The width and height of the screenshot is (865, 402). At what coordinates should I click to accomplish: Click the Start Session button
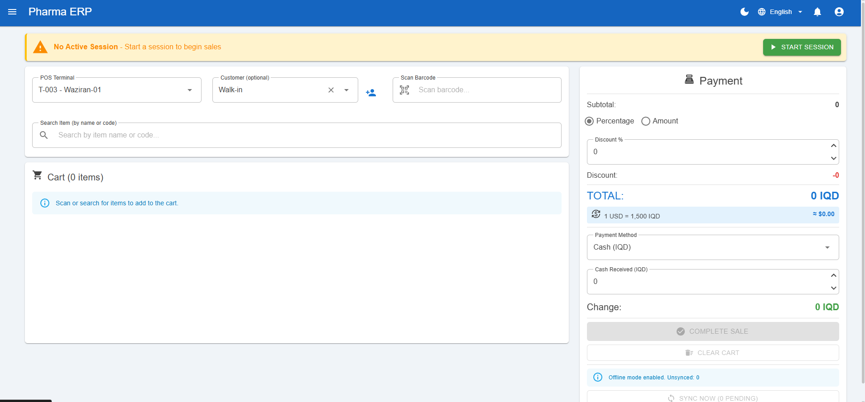point(802,47)
